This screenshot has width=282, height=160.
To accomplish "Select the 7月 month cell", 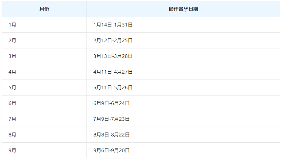I will point(12,119).
